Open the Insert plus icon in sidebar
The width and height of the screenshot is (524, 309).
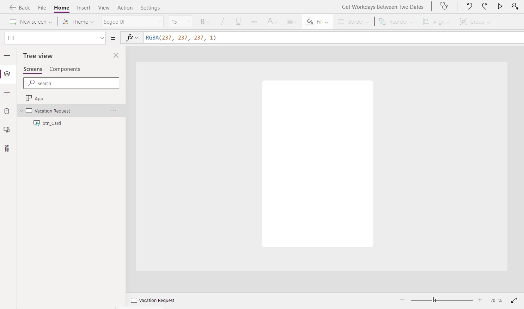coord(7,92)
